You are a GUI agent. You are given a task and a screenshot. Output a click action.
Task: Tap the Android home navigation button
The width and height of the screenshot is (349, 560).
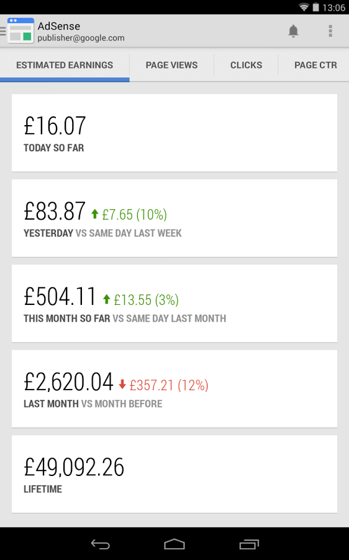pyautogui.click(x=175, y=544)
